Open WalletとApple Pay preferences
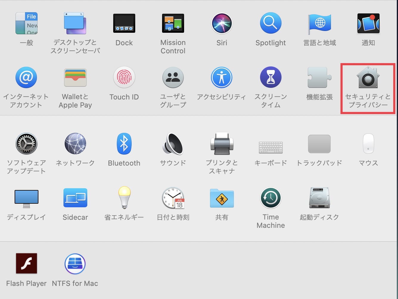The width and height of the screenshot is (398, 299). point(75,77)
